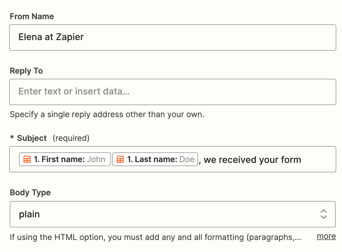Image resolution: width=342 pixels, height=252 pixels.
Task: Click the Elena at Zapier text
Action: click(51, 37)
